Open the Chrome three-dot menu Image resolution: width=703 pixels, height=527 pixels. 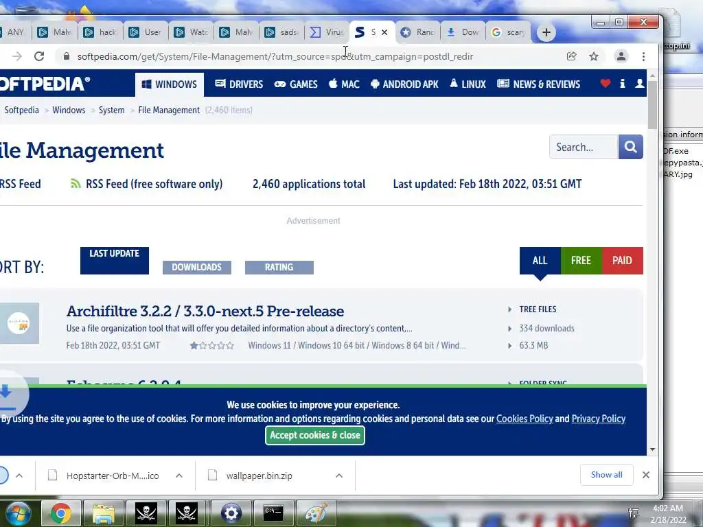click(643, 56)
